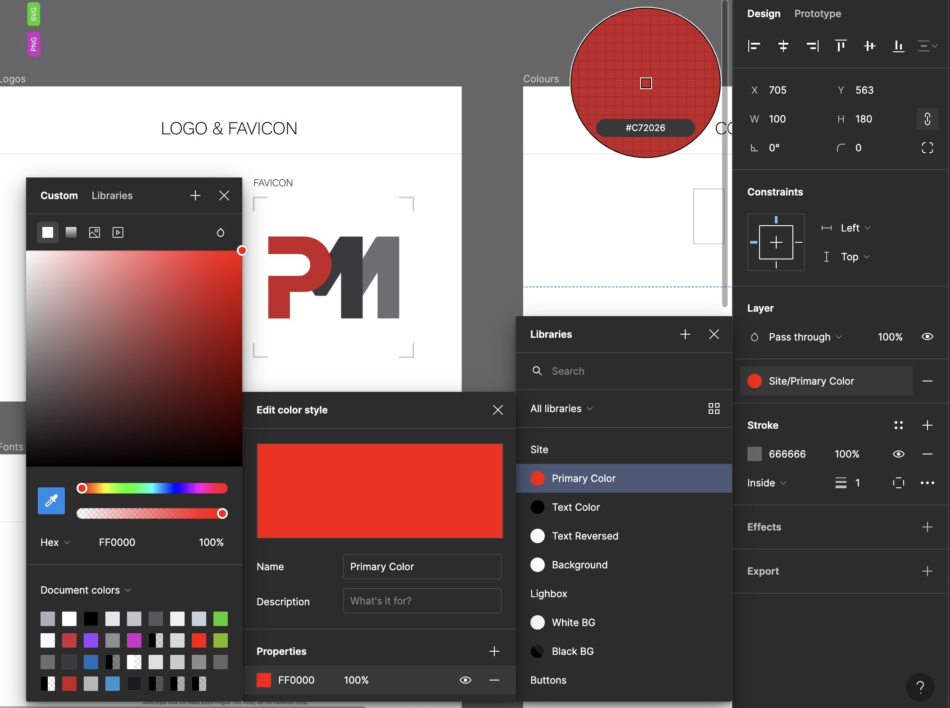Switch to Prototype tab
The image size is (950, 708).
pos(818,14)
